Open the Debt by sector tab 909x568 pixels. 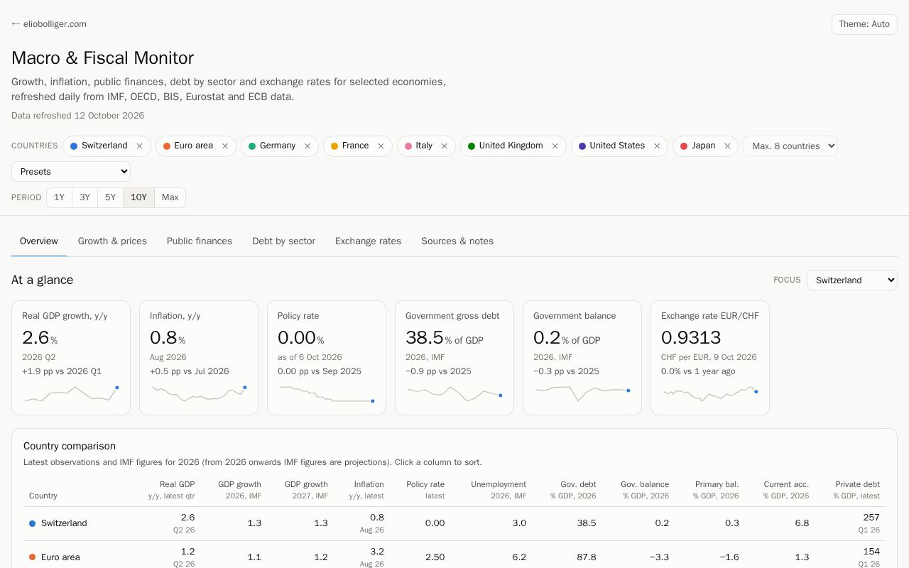pos(283,241)
